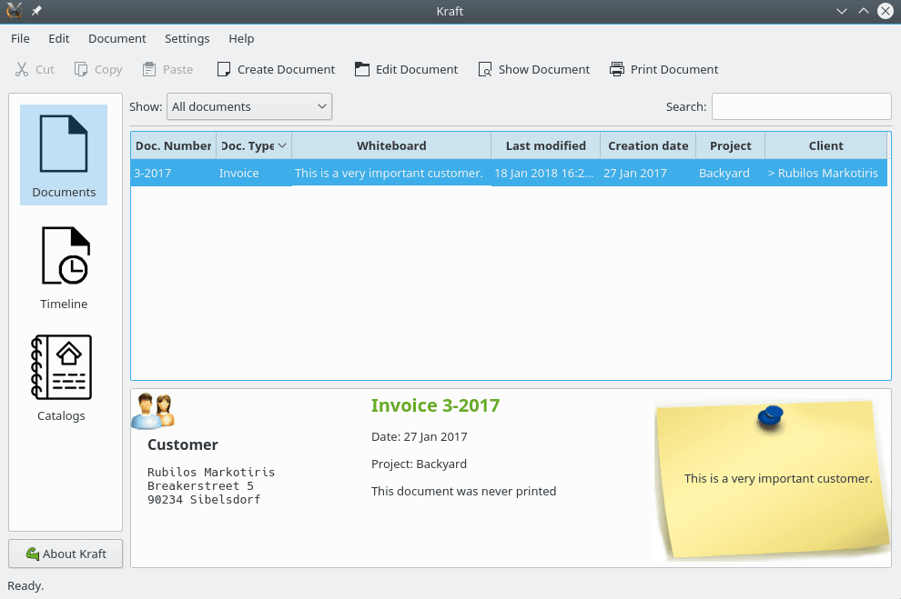Screen dimensions: 901x599
Task: Sort by the Last modified column
Action: (545, 145)
